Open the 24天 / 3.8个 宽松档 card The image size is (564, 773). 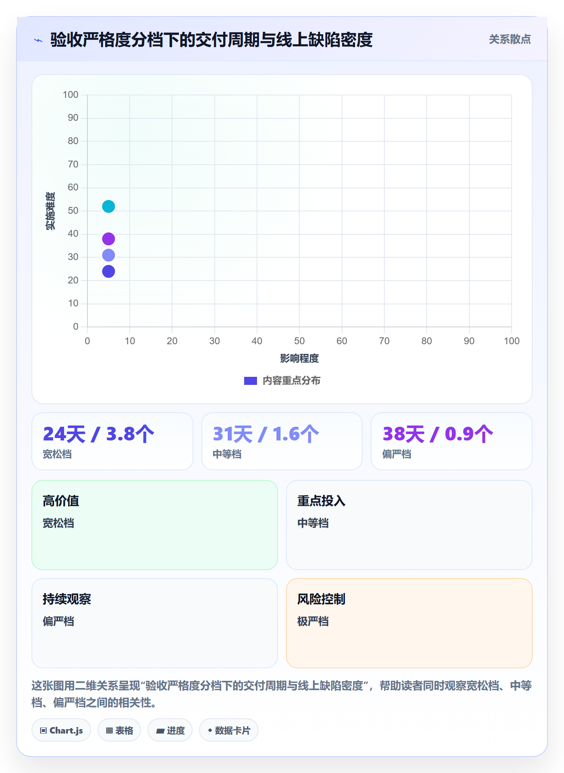coord(112,441)
